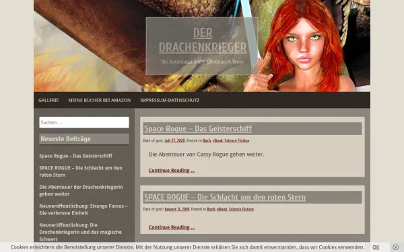
Task: Open post title SPACE ROGUE – Die Schlacht um den roten Stern
Action: [x=225, y=197]
